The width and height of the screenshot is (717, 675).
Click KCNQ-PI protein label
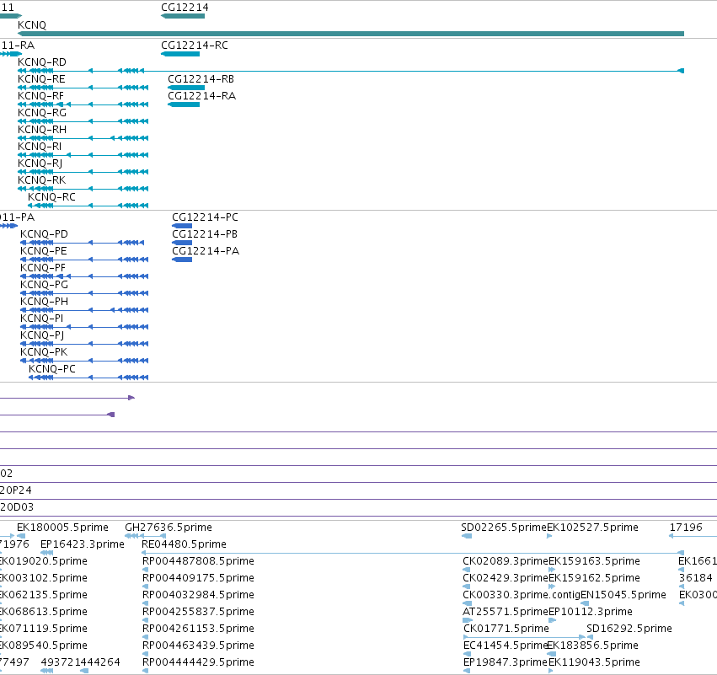tap(41, 319)
